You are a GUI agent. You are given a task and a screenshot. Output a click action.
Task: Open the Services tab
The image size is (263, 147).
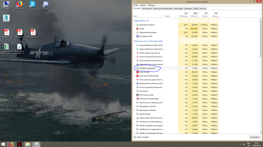[x=203, y=8]
